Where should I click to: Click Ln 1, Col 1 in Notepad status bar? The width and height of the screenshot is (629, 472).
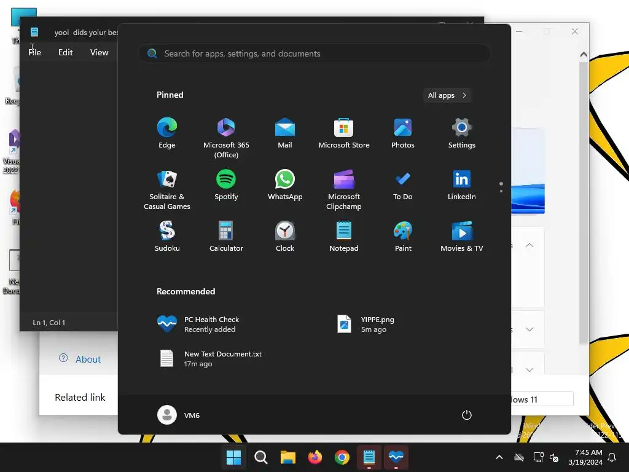[x=49, y=322]
